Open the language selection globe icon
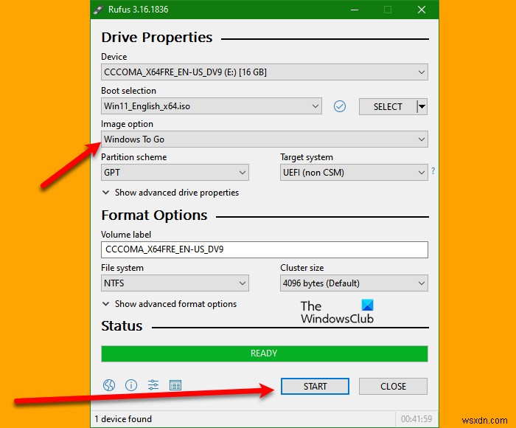Screen dimensions: 516x428 pos(109,385)
